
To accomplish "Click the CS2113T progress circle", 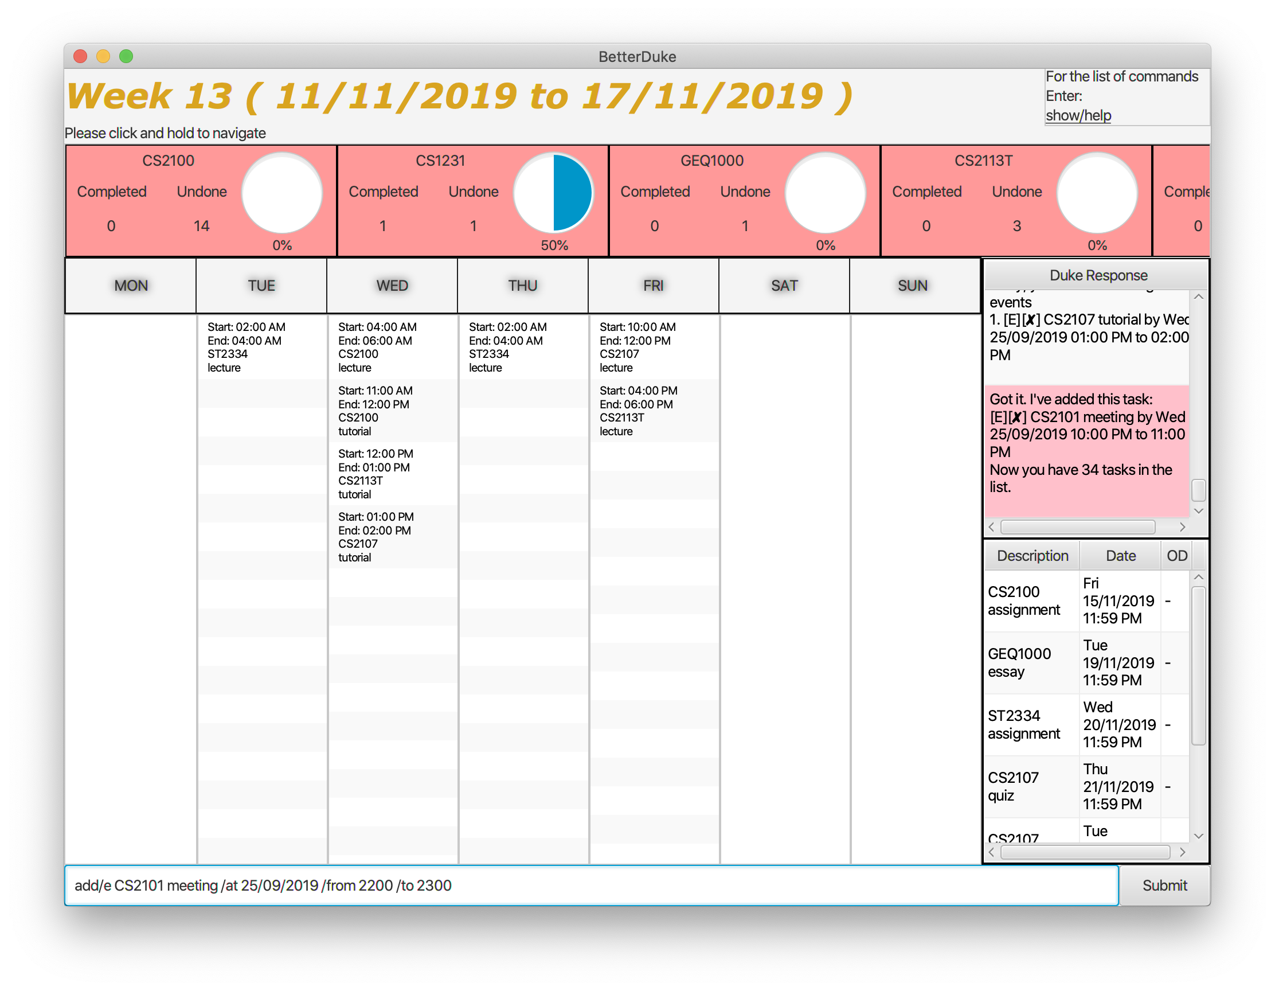I will coord(1097,193).
